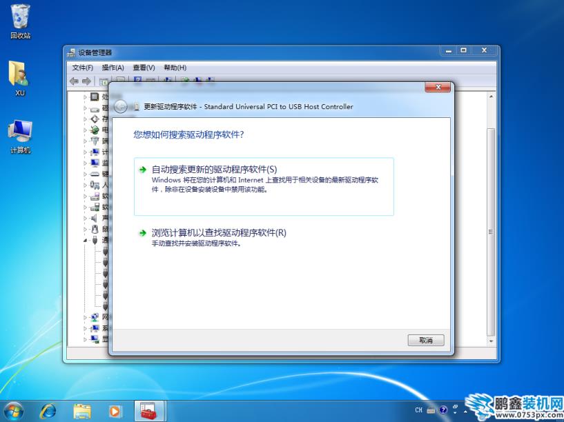Open Windows Explorer folder from taskbar
The height and width of the screenshot is (422, 564).
pos(82,411)
